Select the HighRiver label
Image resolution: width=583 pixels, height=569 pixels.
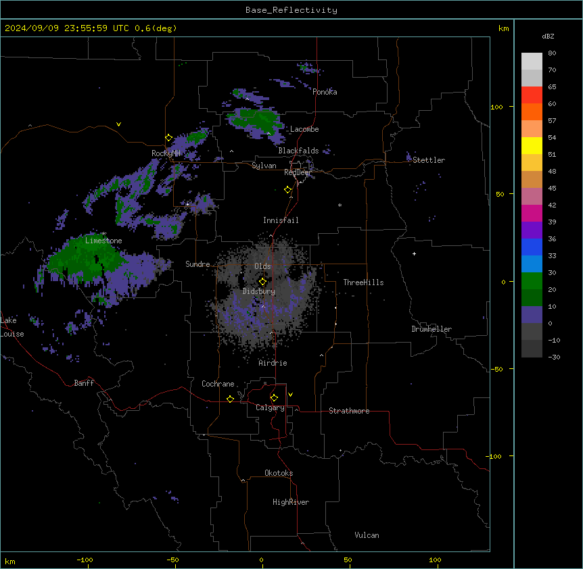(291, 502)
